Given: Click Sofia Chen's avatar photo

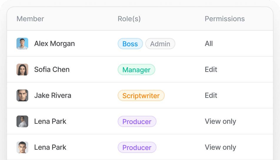Looking at the screenshot, I should (x=22, y=70).
